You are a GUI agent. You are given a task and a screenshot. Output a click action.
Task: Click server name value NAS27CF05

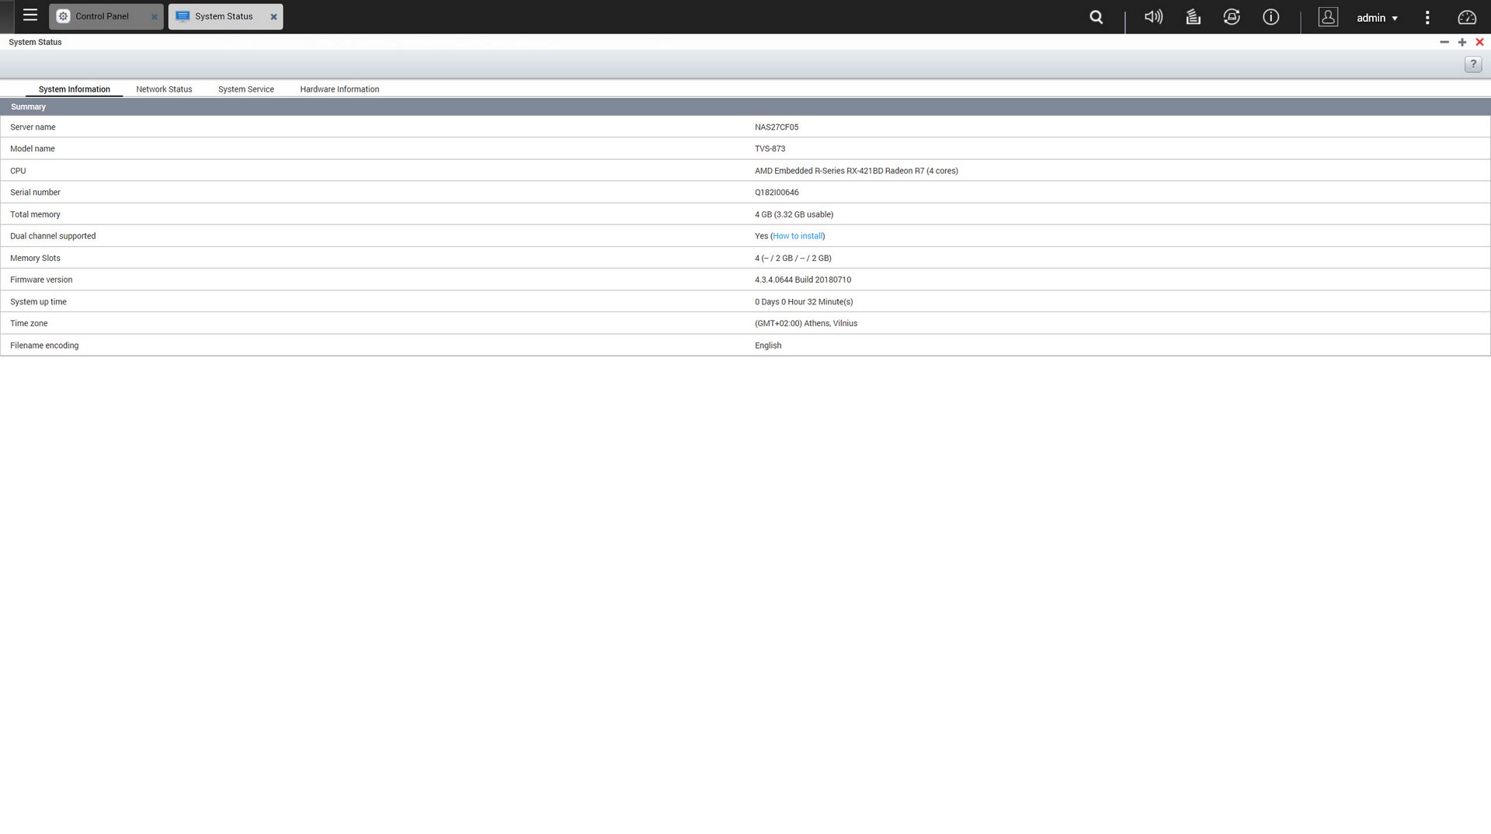tap(777, 127)
